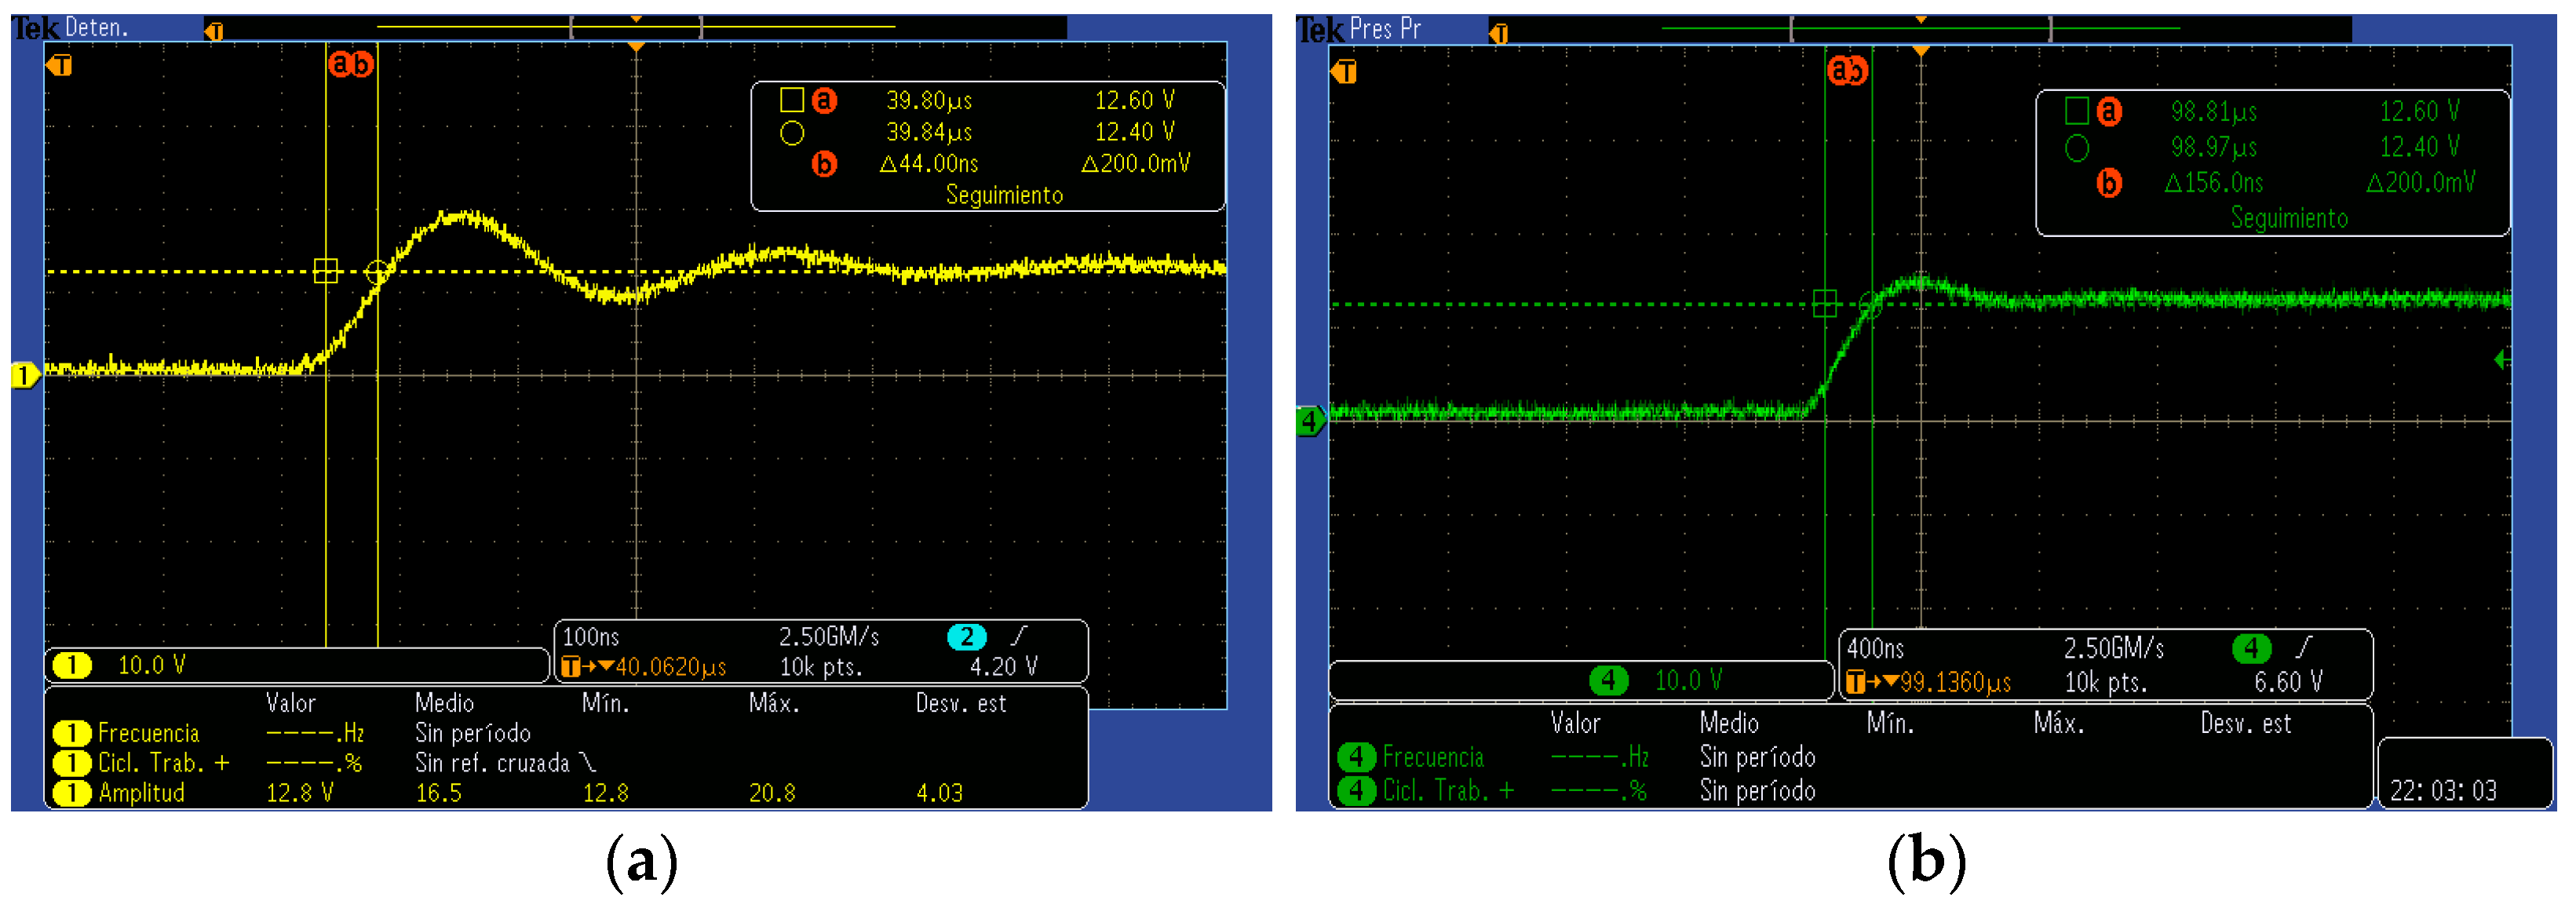Image resolution: width=2576 pixels, height=908 pixels.
Task: Toggle the Frecuencia measurement for channel 1
Action: coord(150,732)
